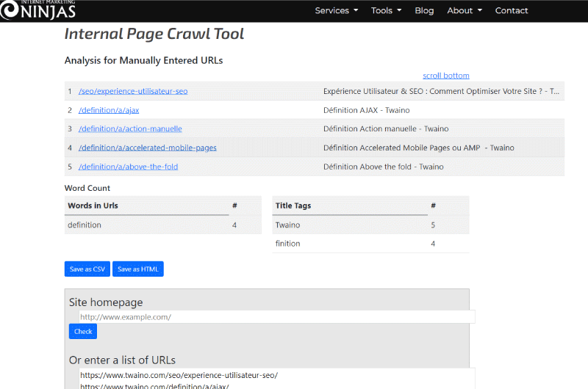Open the Contact page
The height and width of the screenshot is (389, 588).
pyautogui.click(x=511, y=10)
